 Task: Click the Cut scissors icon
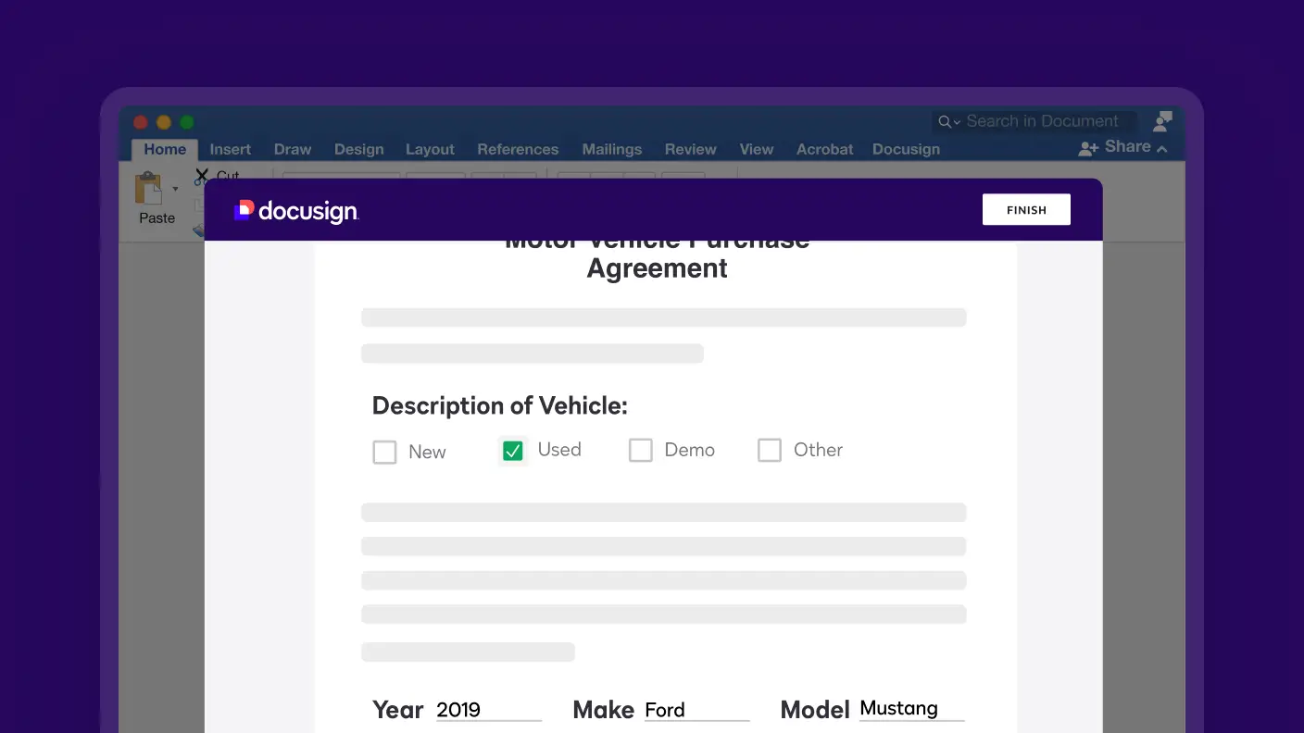pyautogui.click(x=202, y=175)
